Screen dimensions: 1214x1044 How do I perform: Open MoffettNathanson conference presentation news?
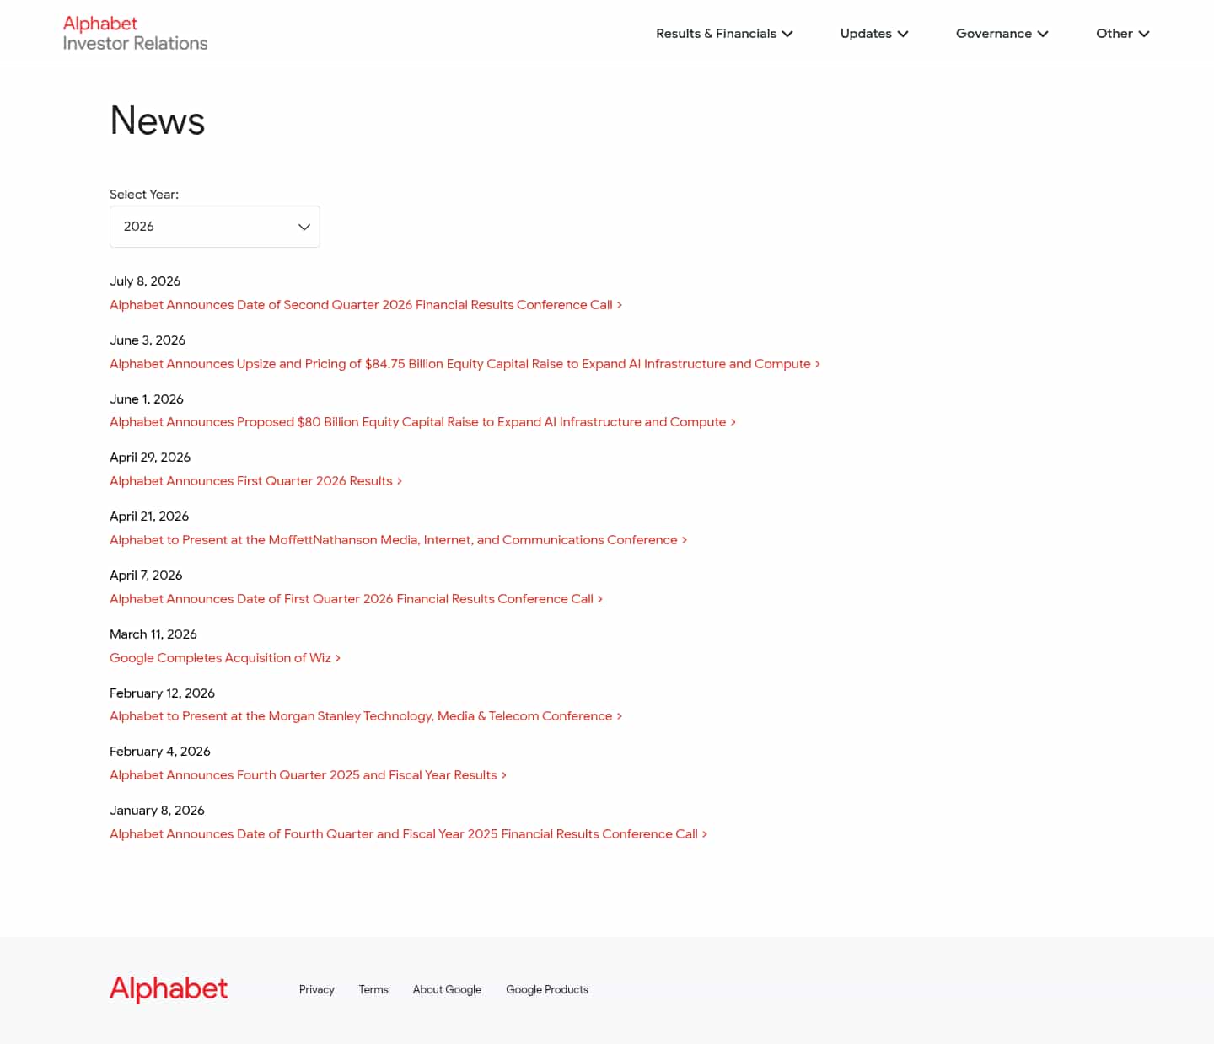tap(398, 540)
